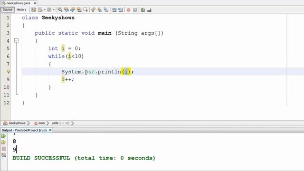Expand arrow after Geekyshows breadcrumb
This screenshot has width=304, height=171.
28,123
